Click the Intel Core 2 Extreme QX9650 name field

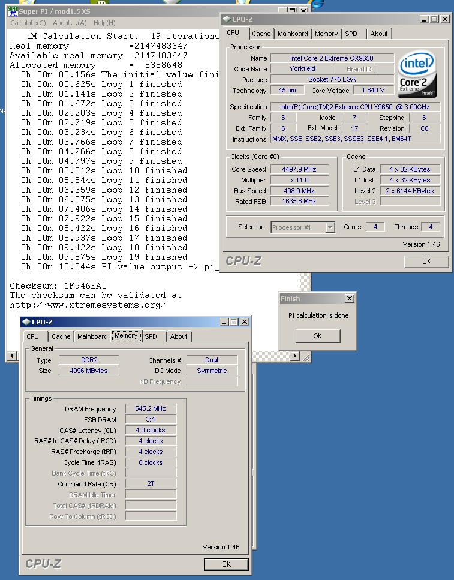pos(332,58)
